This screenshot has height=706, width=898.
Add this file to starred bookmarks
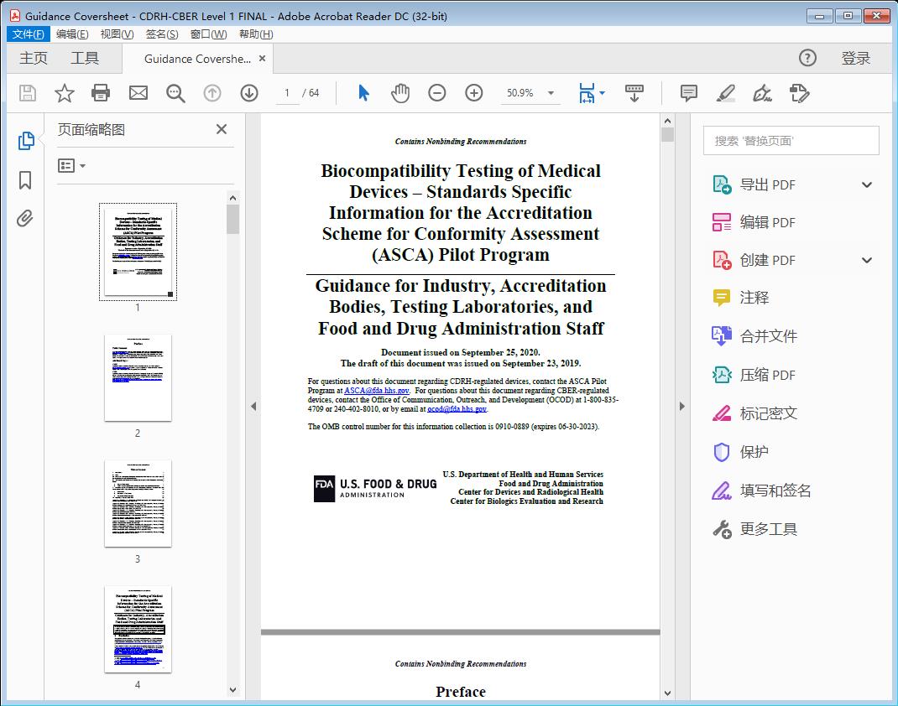64,93
